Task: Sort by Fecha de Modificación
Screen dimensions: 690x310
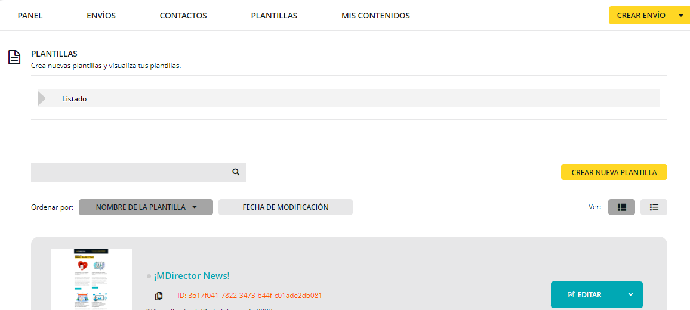Action: tap(285, 207)
